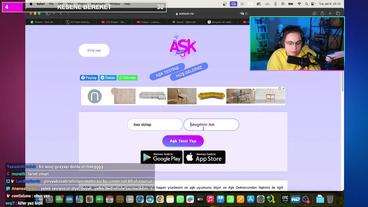Click the page vertical scrollbar

click(342, 82)
